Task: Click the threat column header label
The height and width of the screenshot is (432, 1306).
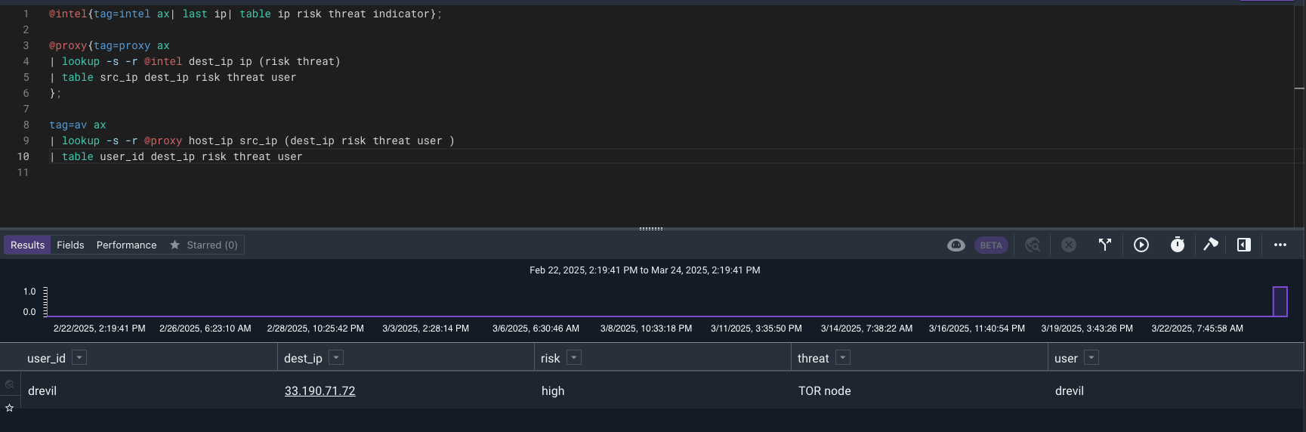Action: click(x=813, y=358)
